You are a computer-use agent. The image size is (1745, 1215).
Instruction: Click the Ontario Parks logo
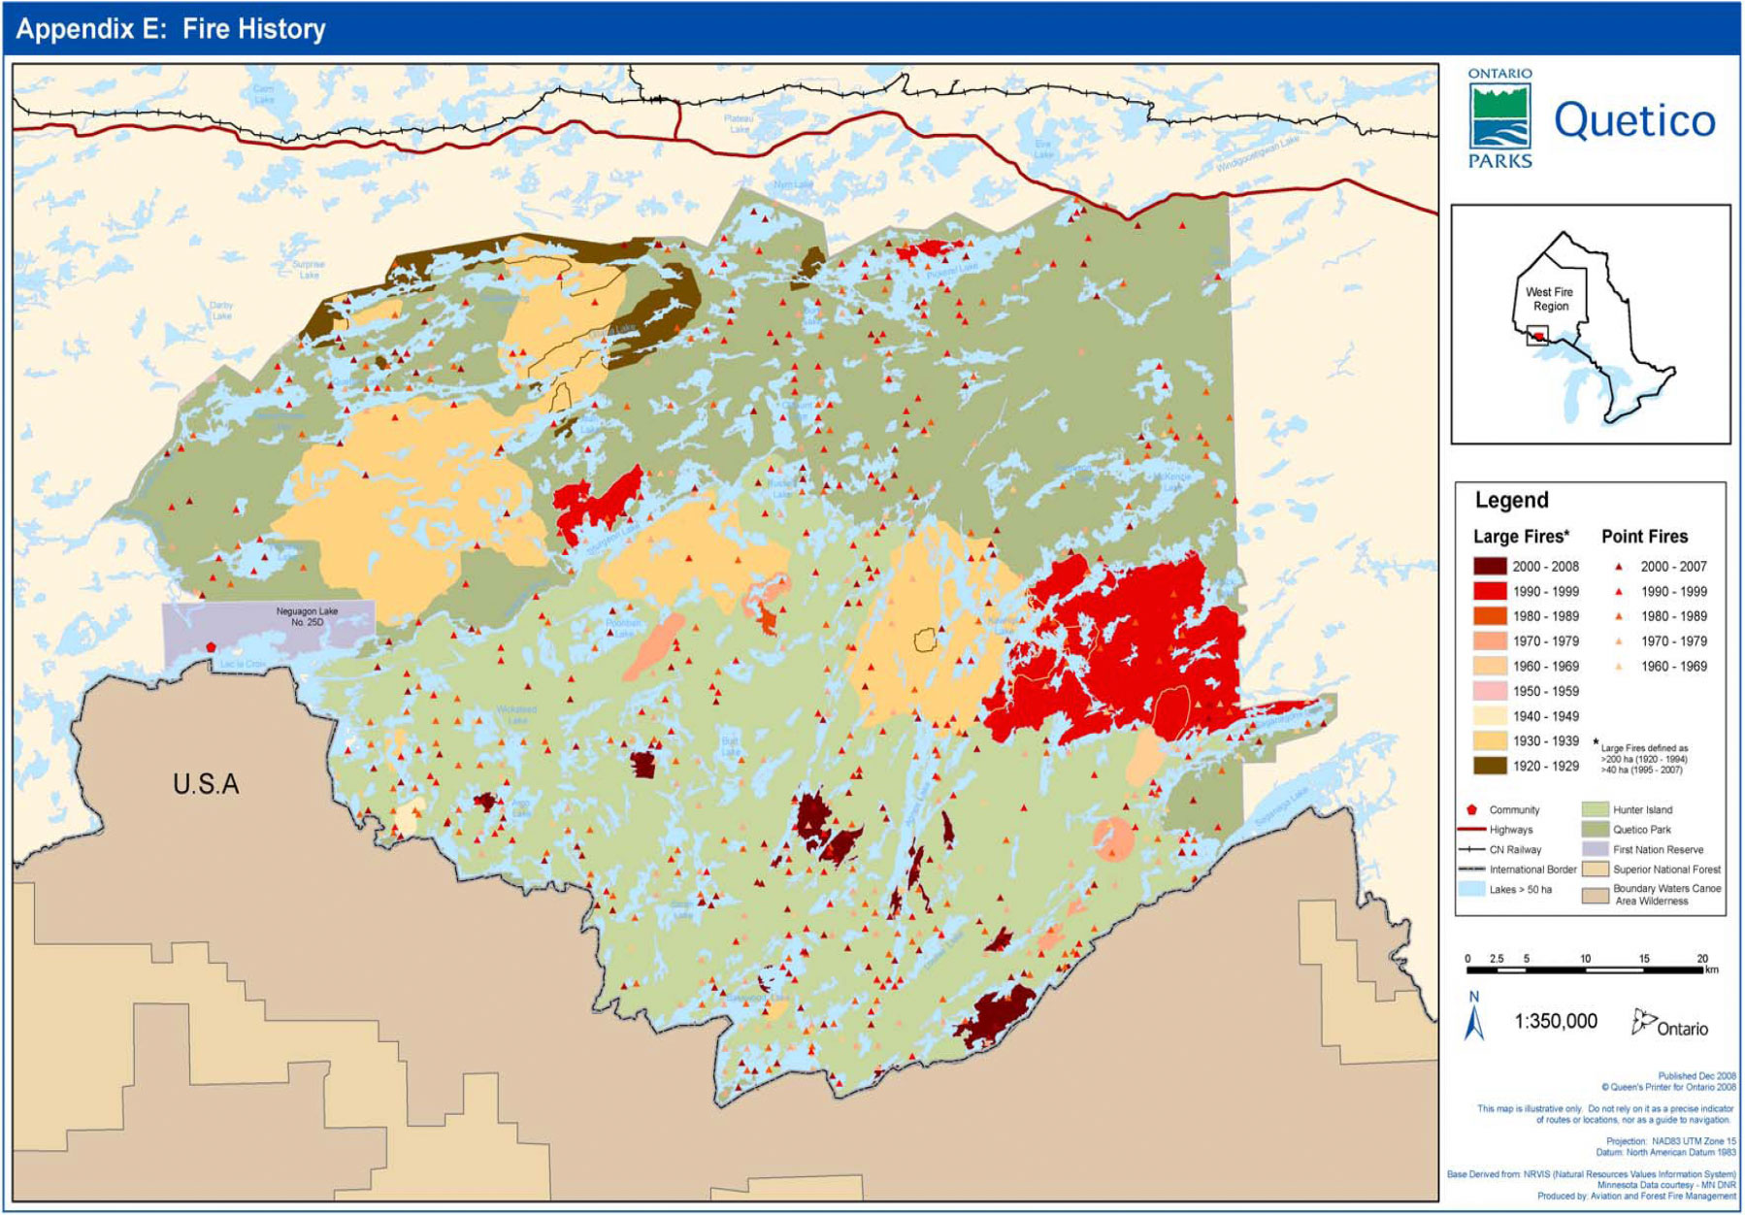pos(1500,115)
